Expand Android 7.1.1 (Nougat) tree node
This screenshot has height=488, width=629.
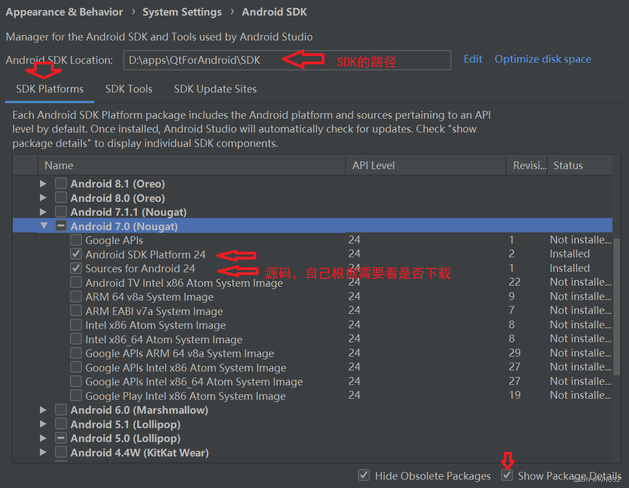(x=43, y=212)
